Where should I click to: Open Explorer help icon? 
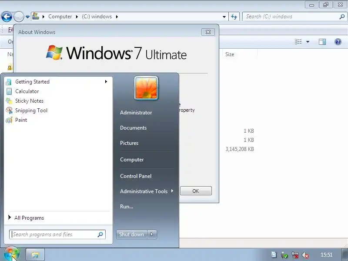click(x=338, y=42)
